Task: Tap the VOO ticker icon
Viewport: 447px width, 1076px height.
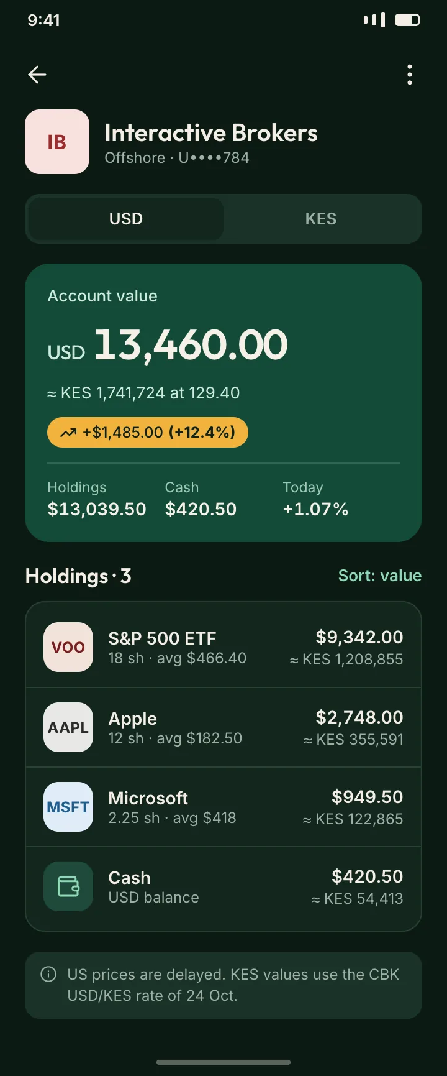Action: (x=68, y=647)
